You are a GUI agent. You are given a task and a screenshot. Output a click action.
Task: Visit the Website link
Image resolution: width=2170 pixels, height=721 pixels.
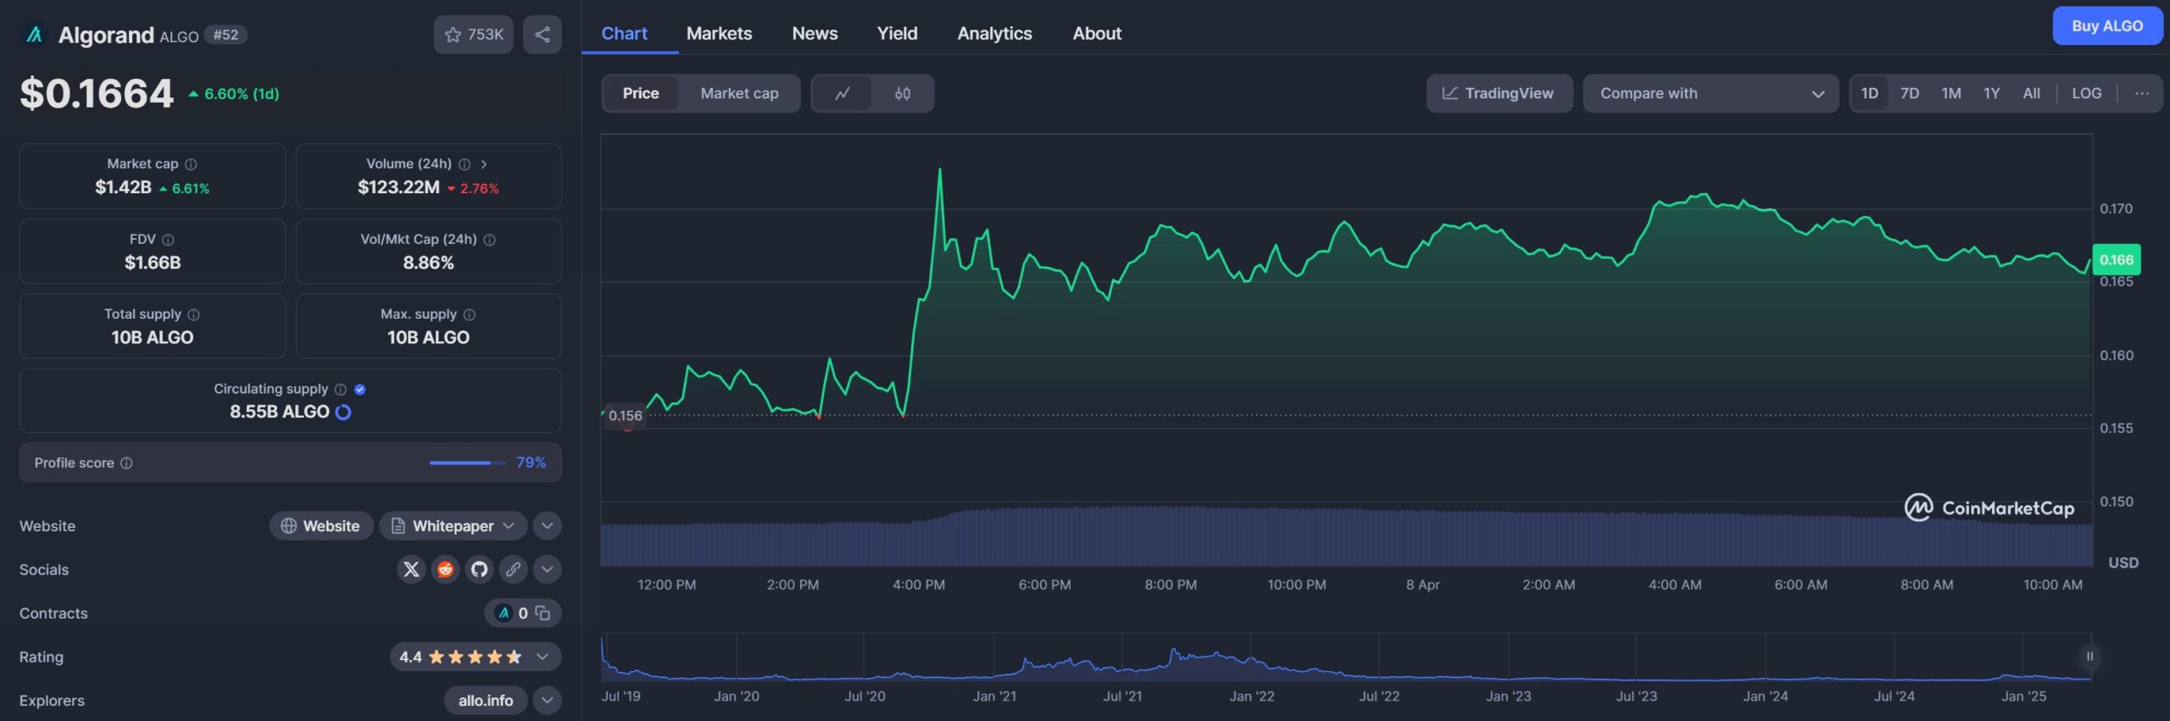click(x=321, y=526)
